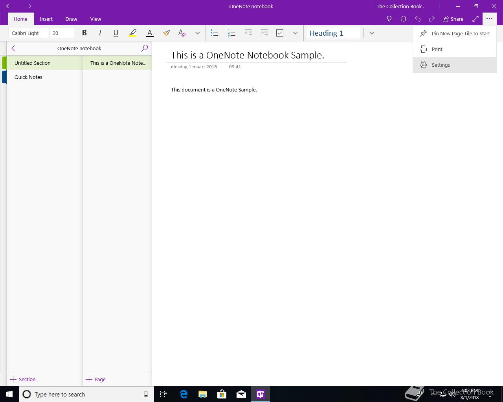Image resolution: width=503 pixels, height=402 pixels.
Task: Click the font size 20 field
Action: [62, 33]
